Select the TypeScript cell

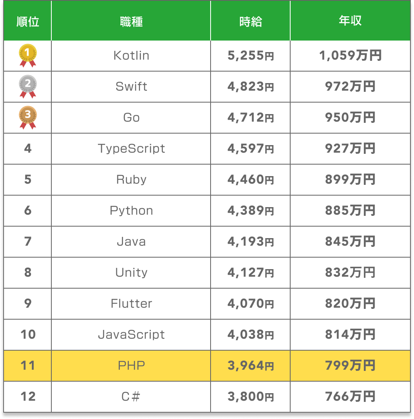click(x=131, y=149)
